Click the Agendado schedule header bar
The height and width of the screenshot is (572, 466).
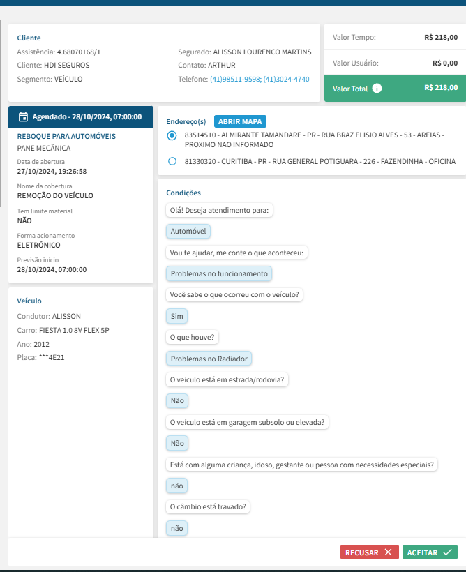click(x=80, y=116)
